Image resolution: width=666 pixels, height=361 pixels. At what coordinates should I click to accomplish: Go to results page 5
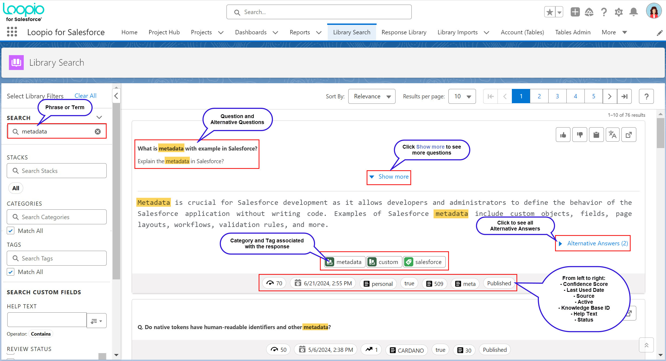pyautogui.click(x=594, y=96)
